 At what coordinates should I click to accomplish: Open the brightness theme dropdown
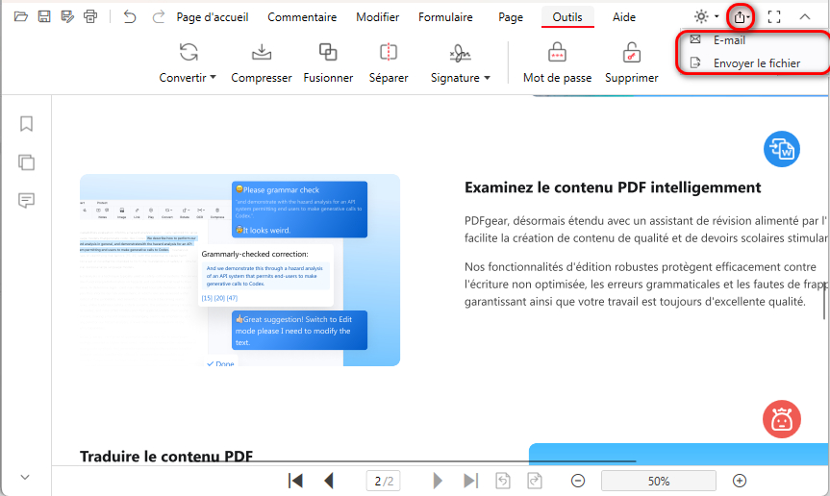(x=706, y=16)
